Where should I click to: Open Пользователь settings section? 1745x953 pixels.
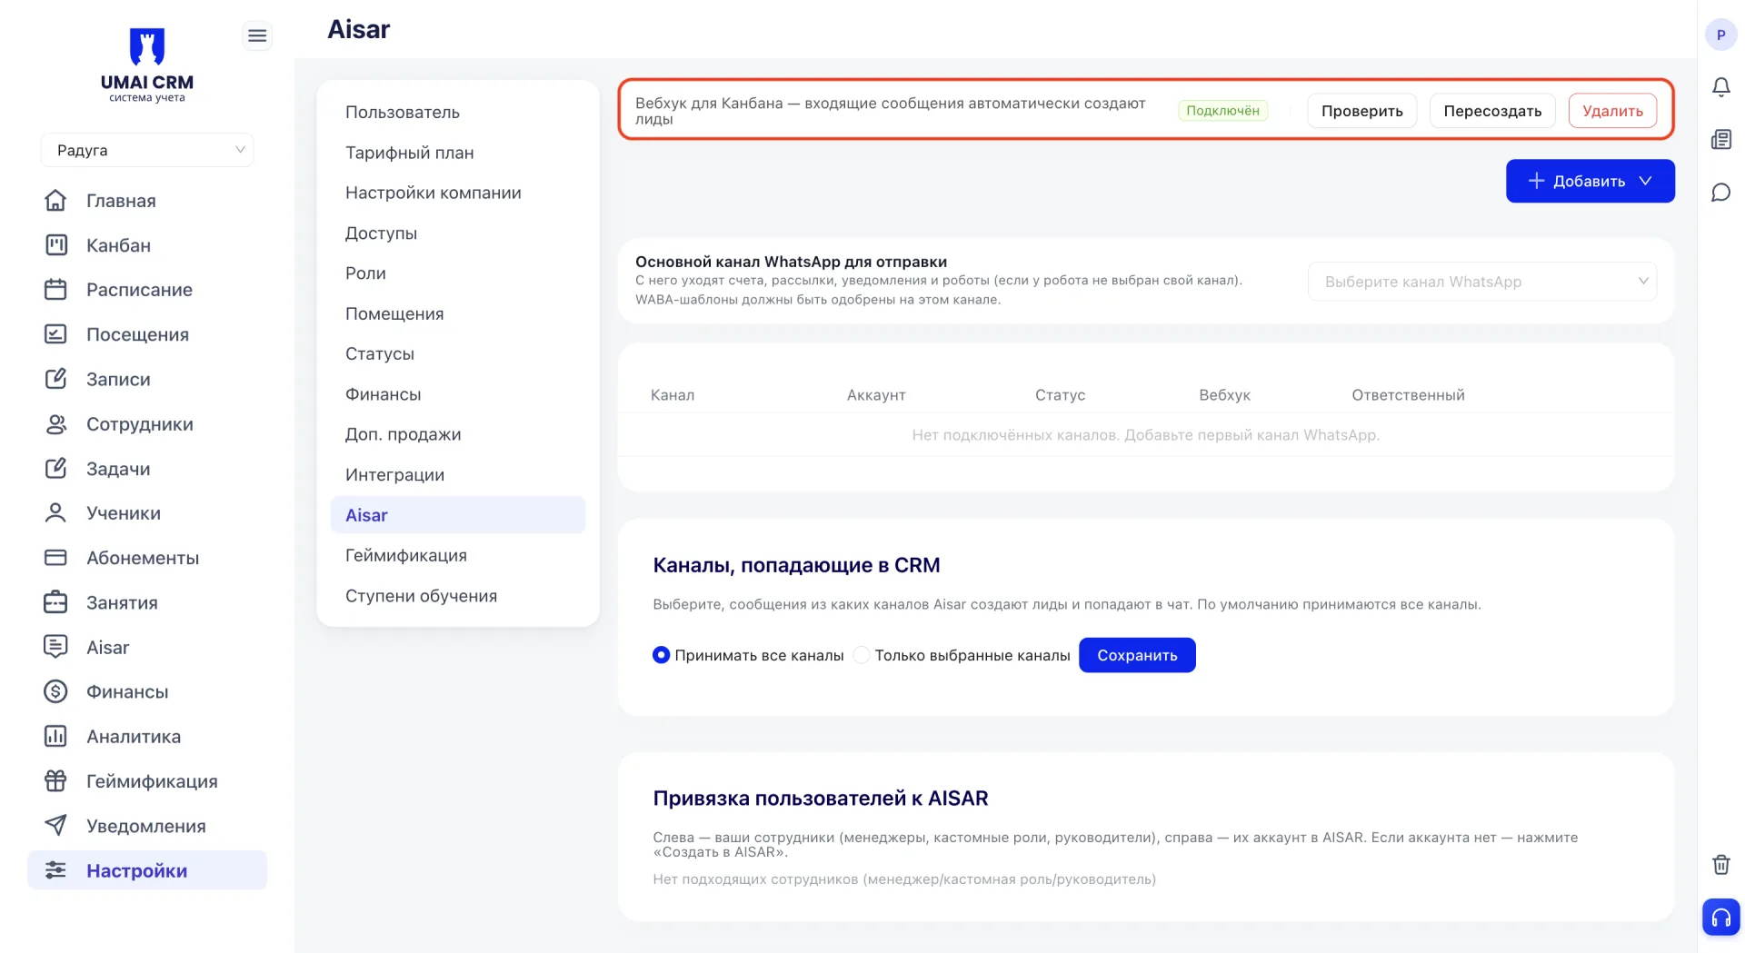(458, 112)
